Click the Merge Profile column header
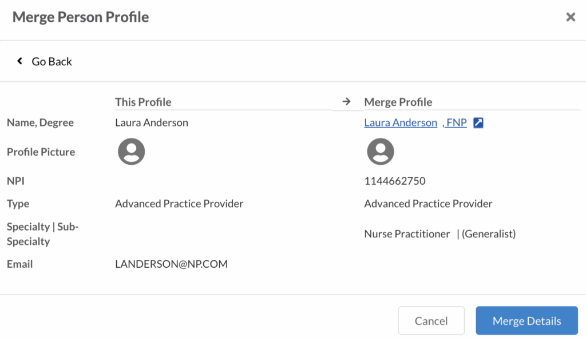The image size is (586, 341). [398, 102]
